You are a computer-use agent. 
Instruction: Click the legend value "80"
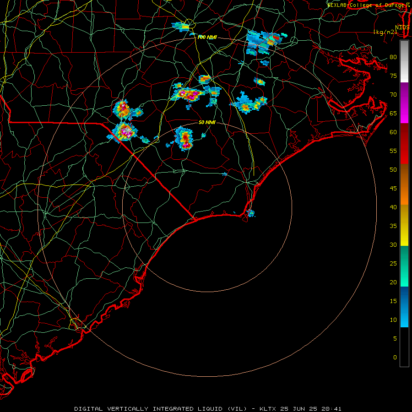[x=393, y=57]
